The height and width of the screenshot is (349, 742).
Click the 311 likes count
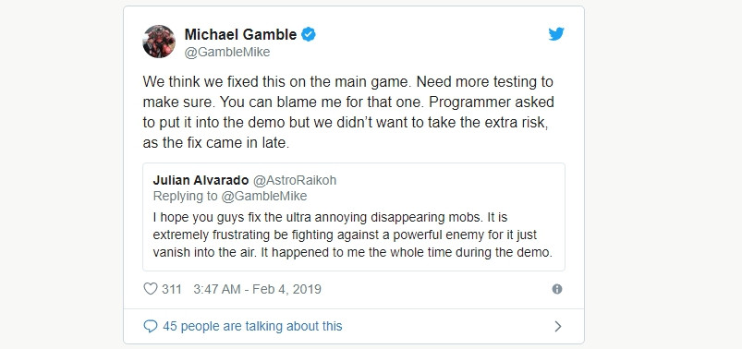171,289
